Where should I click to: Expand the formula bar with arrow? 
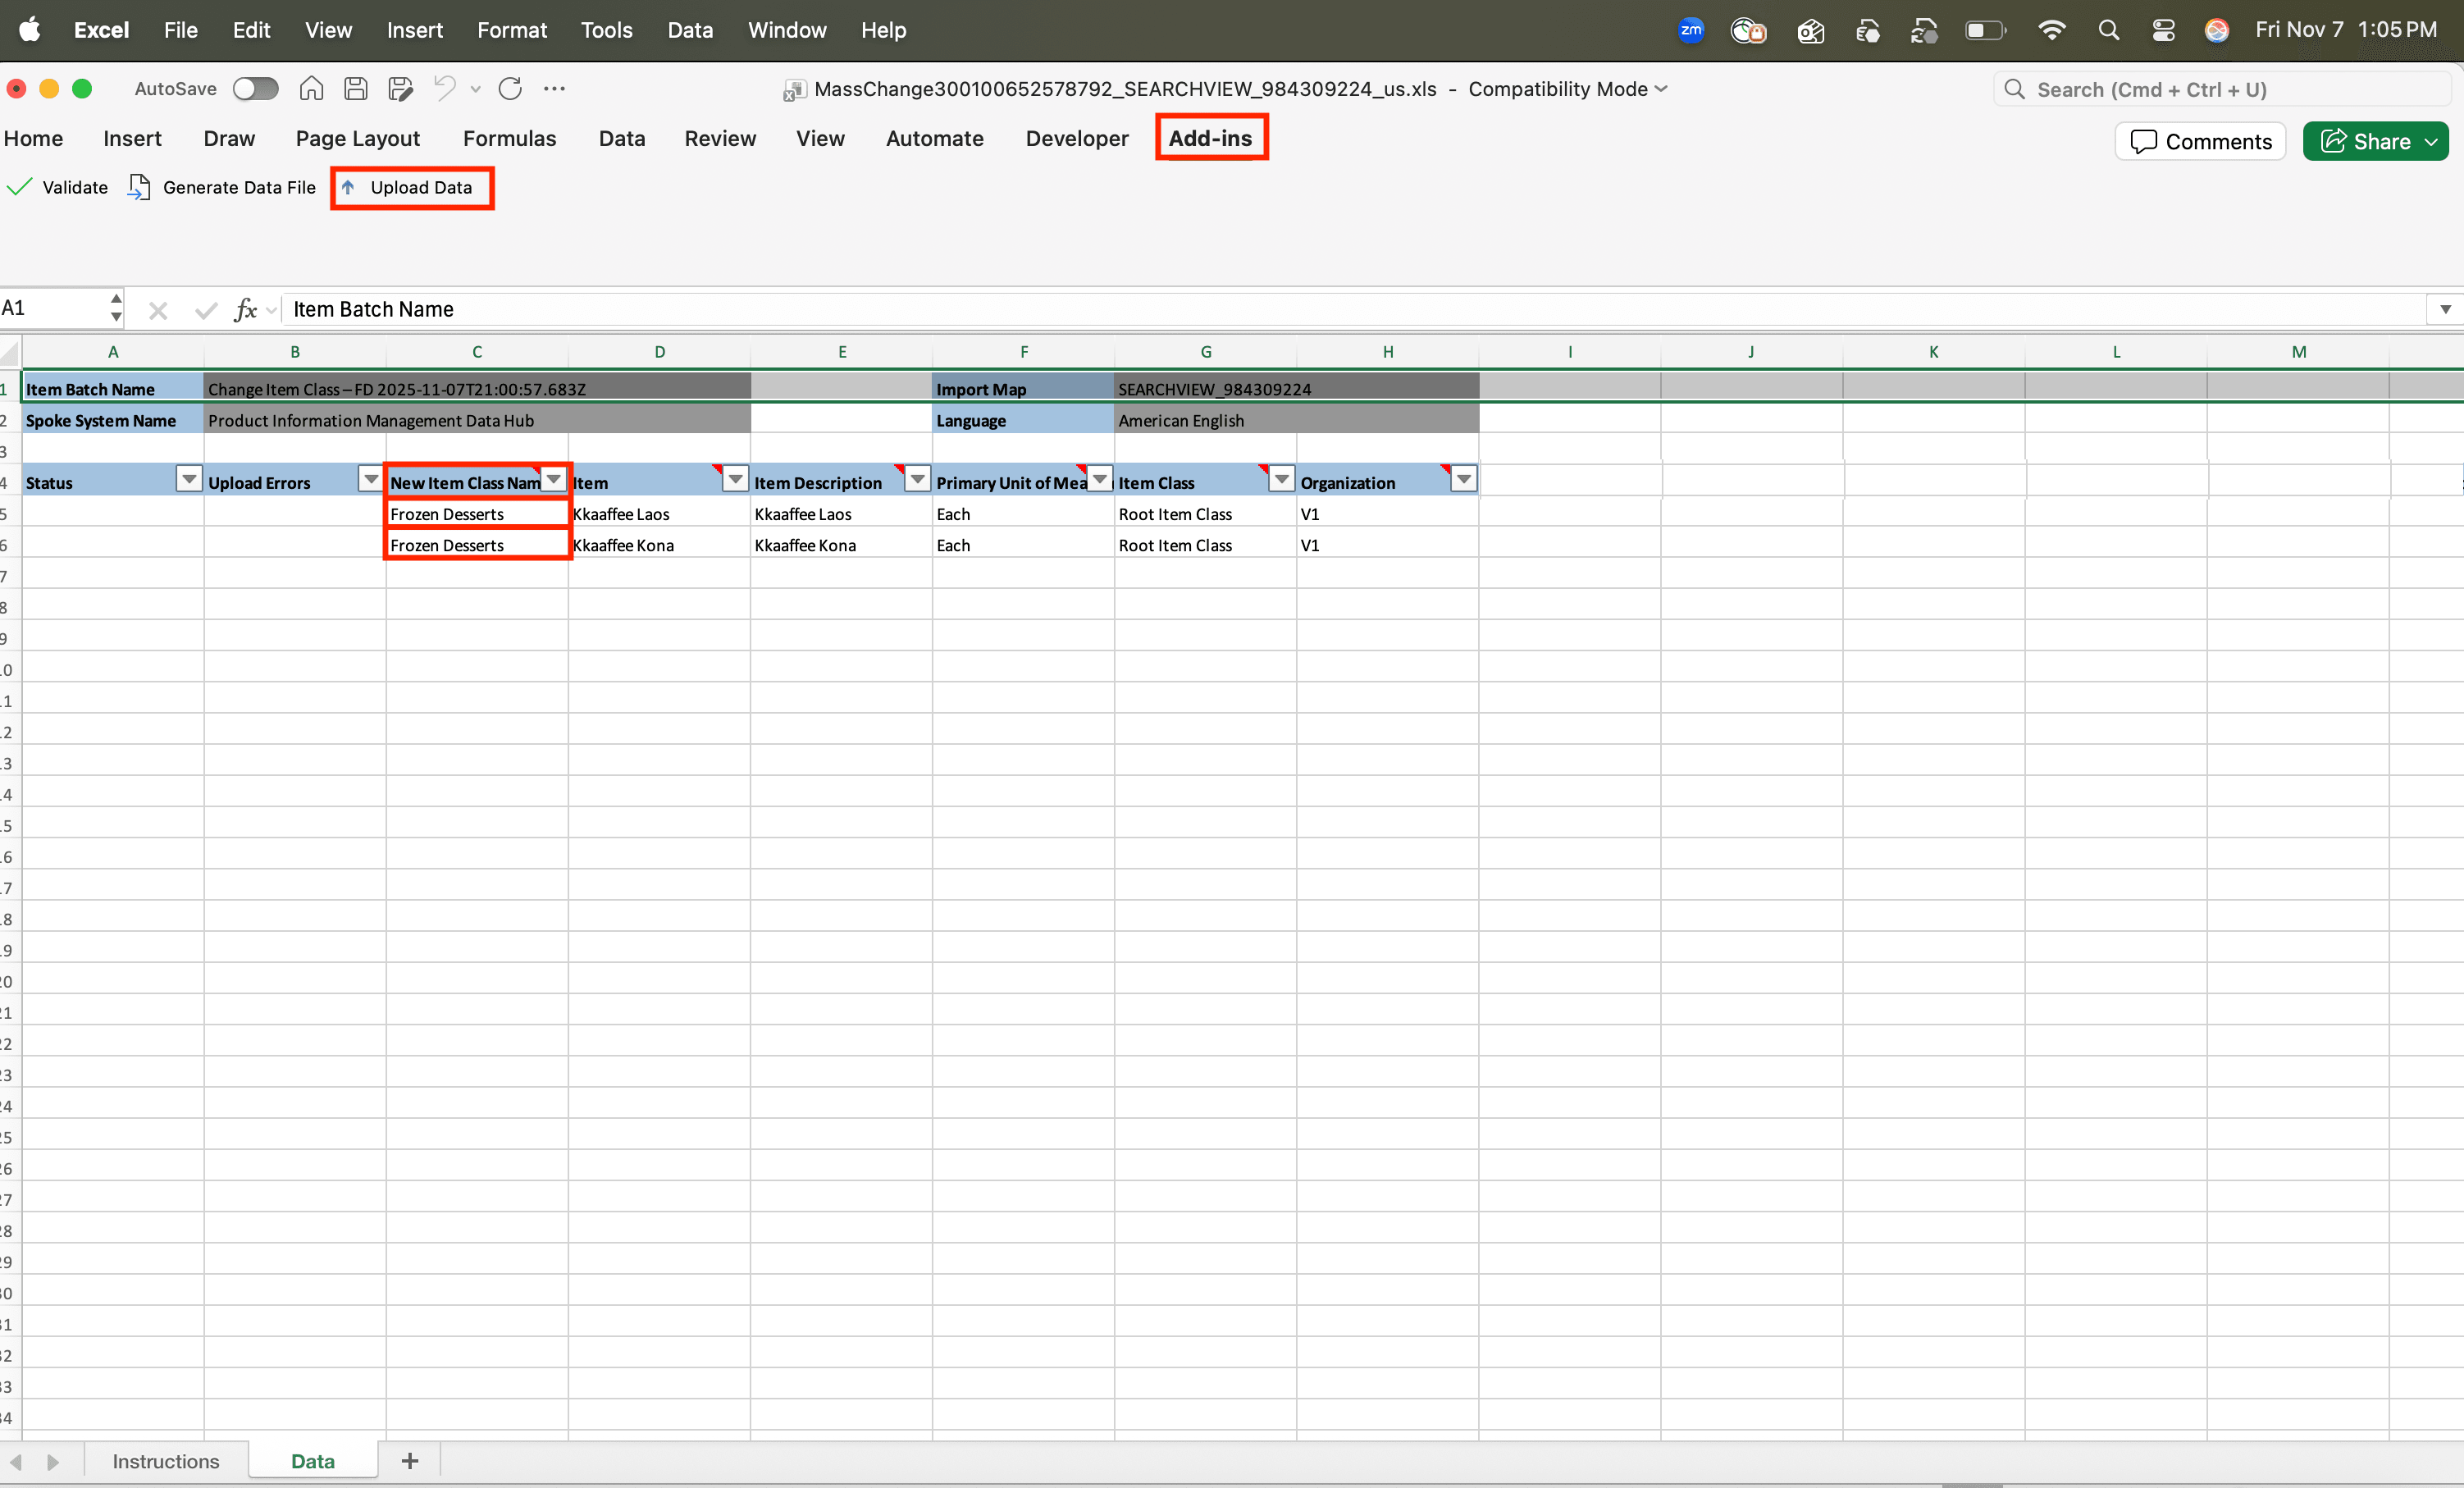click(x=2444, y=309)
